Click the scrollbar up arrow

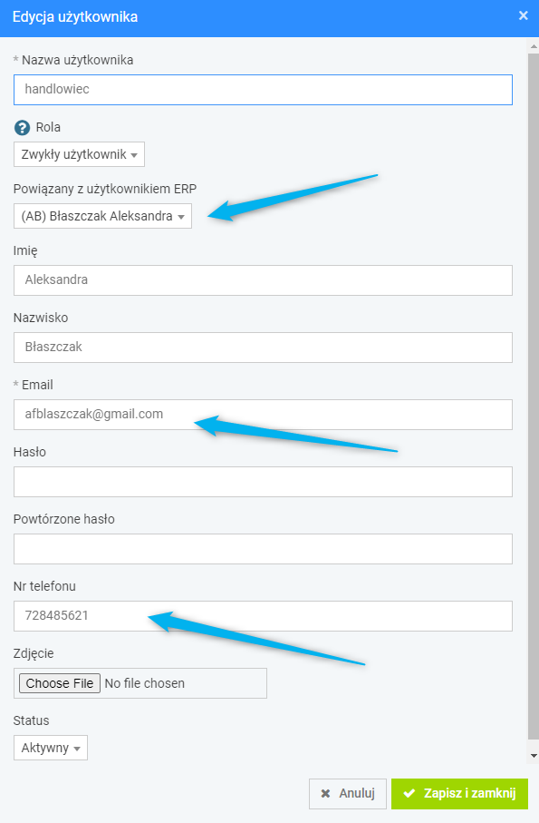(x=534, y=46)
